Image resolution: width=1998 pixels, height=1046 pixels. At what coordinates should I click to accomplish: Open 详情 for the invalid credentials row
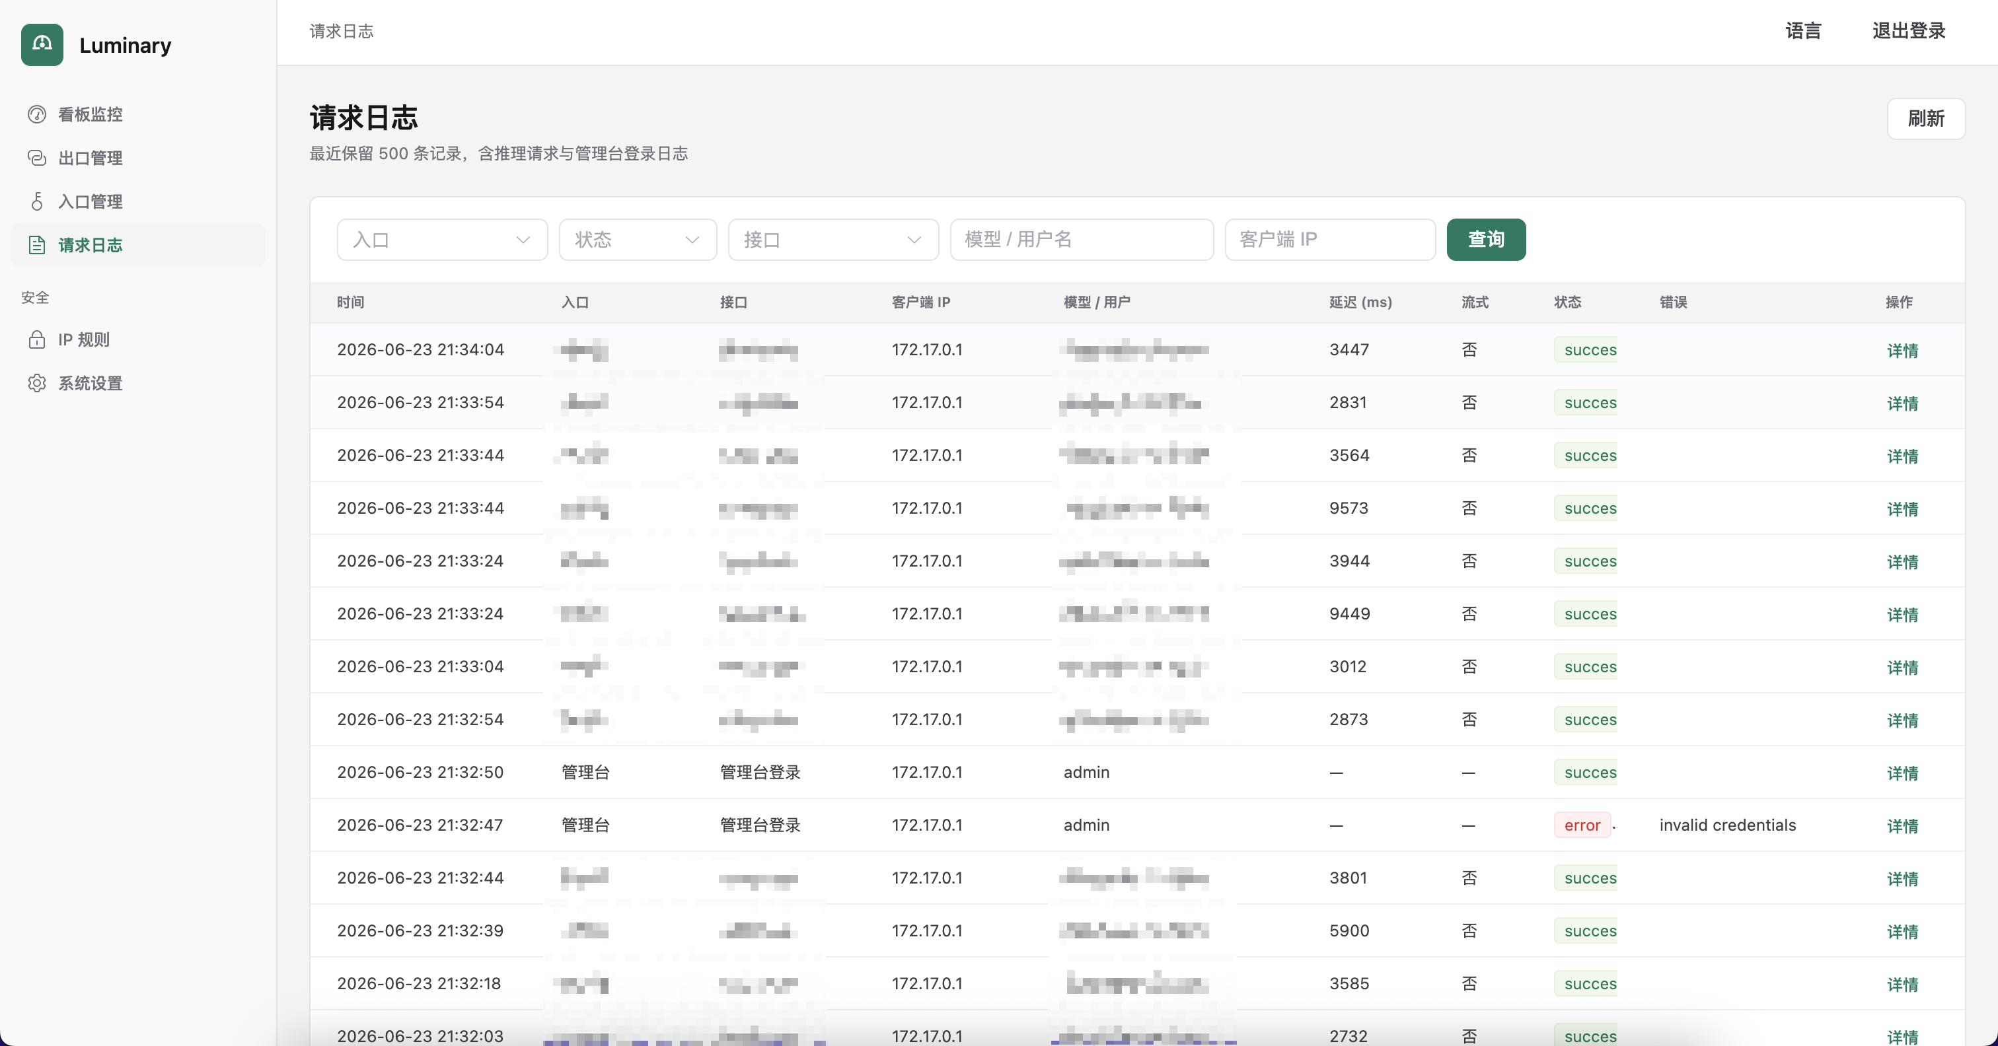[1902, 826]
